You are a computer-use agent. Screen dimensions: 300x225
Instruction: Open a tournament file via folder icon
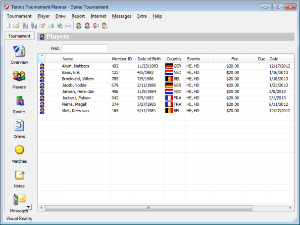coord(17,26)
